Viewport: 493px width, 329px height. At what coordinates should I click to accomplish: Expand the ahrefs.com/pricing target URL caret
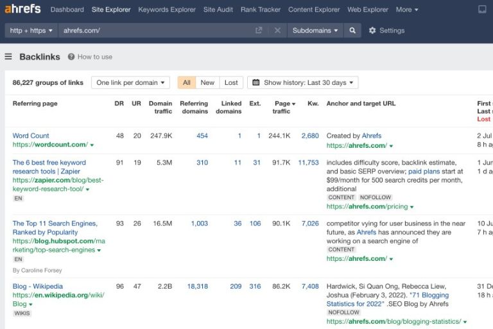point(412,207)
